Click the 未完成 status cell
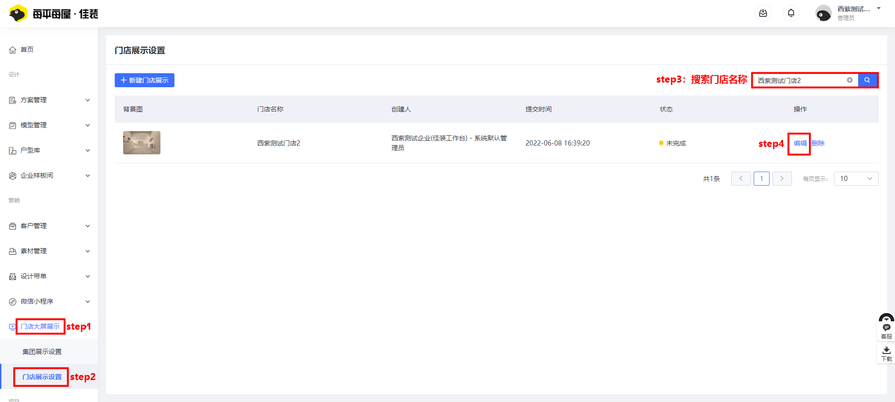The image size is (895, 402). (673, 143)
